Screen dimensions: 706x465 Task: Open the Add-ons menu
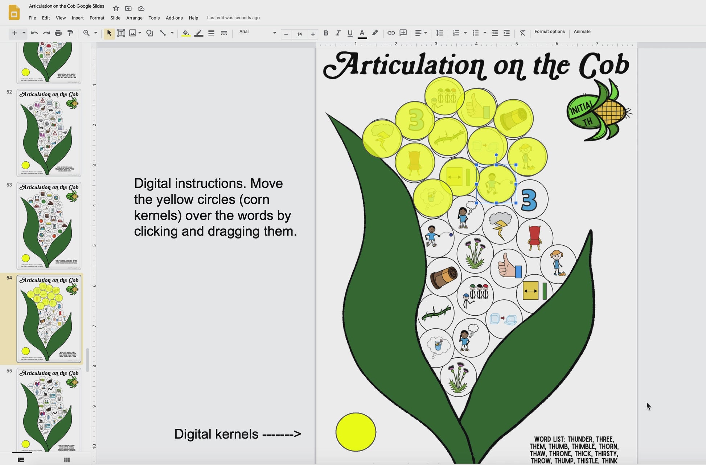click(x=174, y=18)
